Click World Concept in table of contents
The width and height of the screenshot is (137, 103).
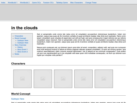coord(20,38)
